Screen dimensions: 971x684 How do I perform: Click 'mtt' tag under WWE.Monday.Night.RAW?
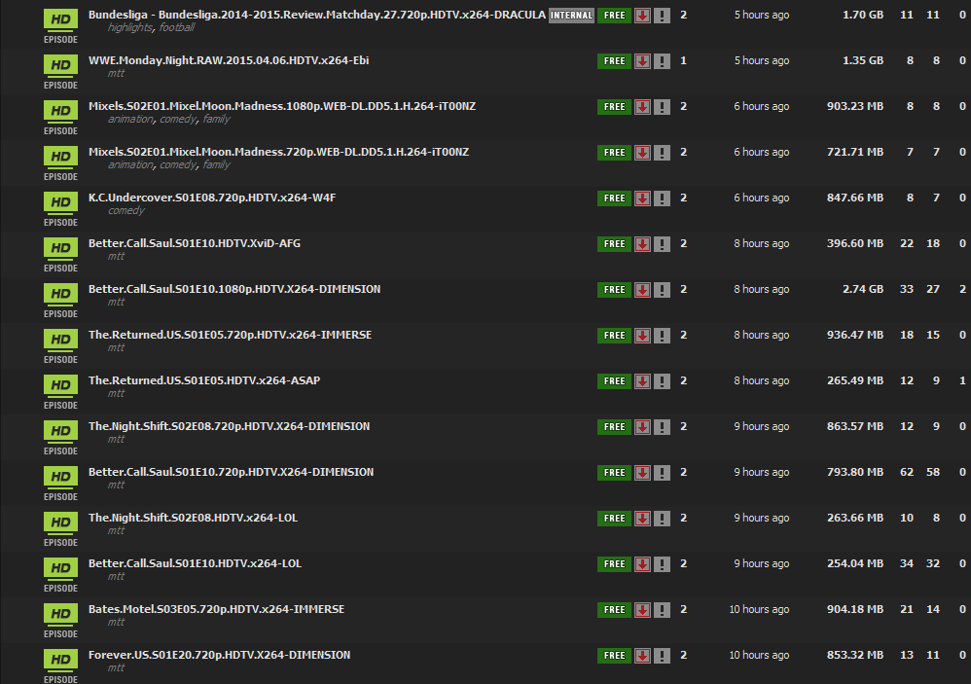click(x=117, y=74)
